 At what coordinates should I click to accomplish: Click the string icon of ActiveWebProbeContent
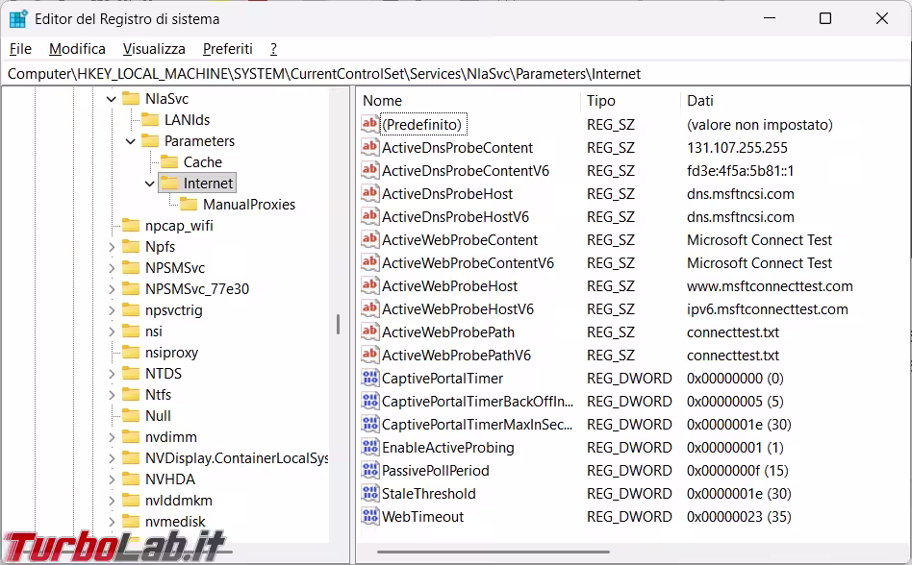pos(370,239)
